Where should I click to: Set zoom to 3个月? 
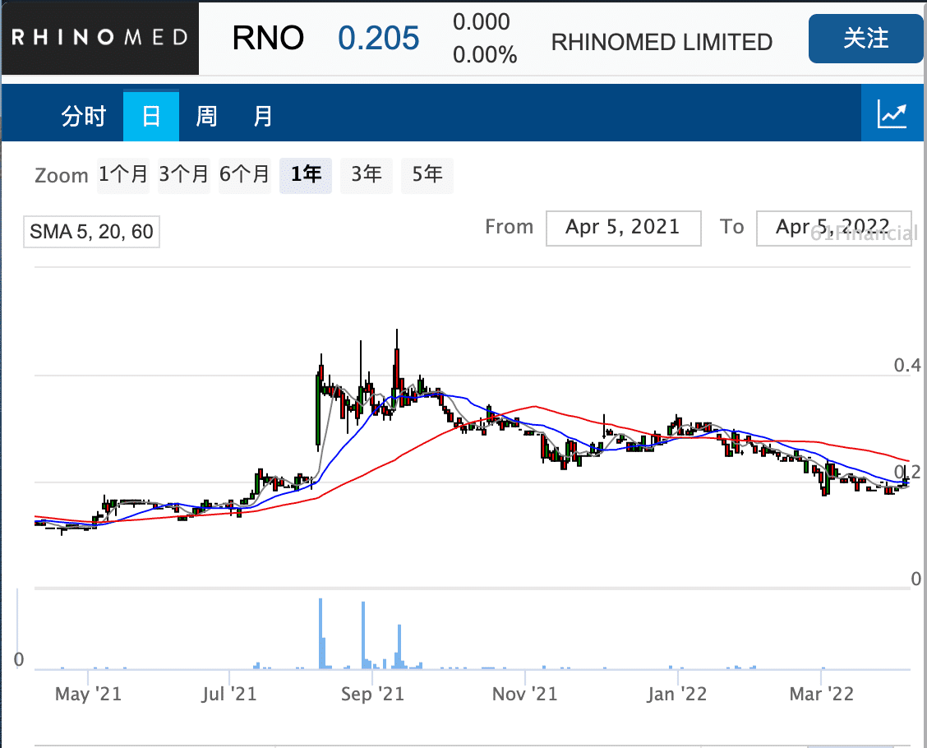point(184,175)
